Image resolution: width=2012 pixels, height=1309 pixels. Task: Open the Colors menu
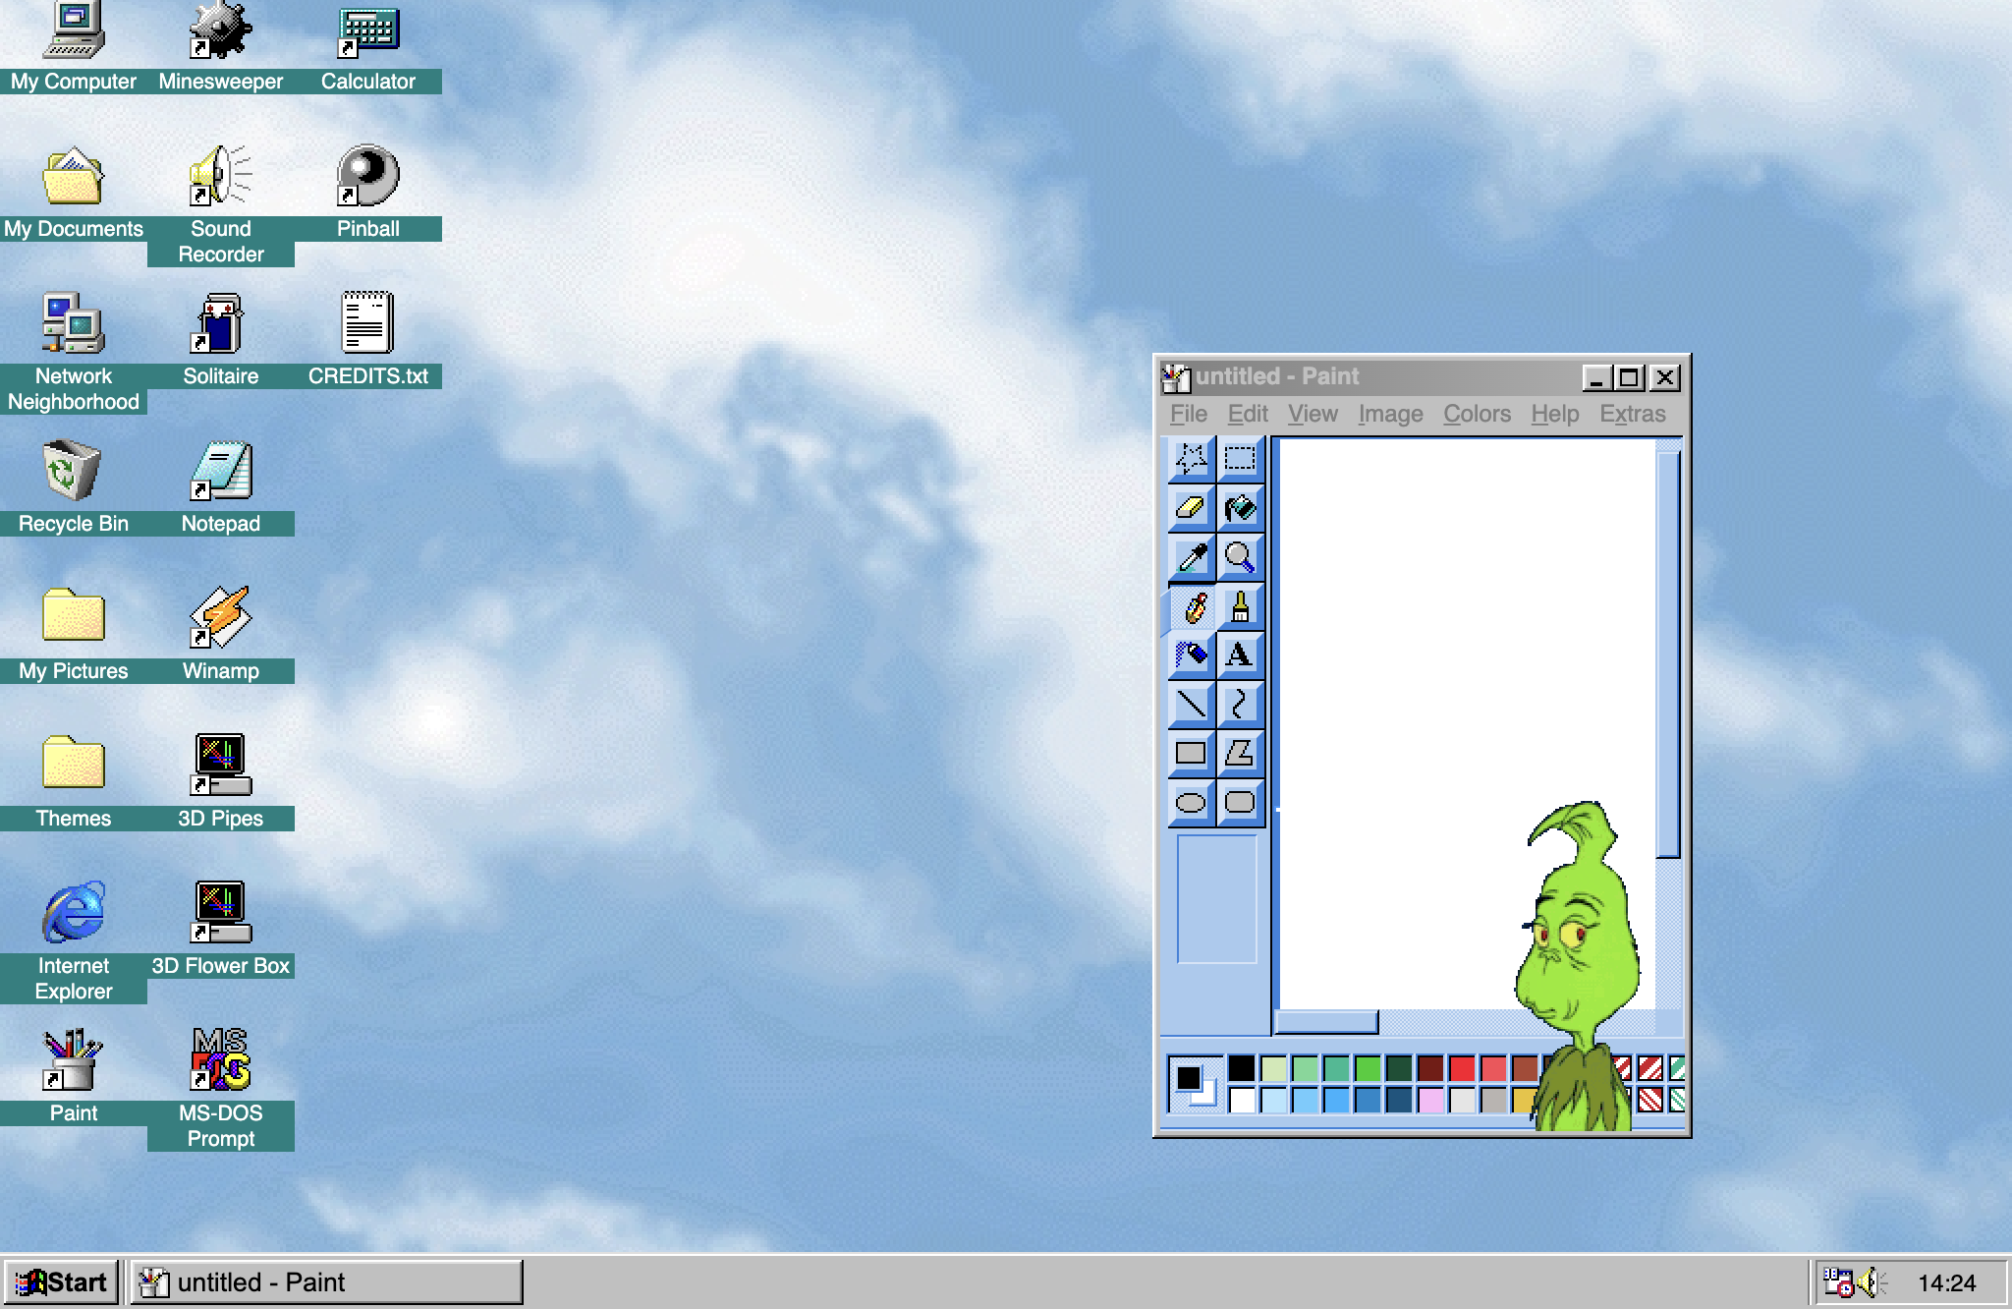click(x=1477, y=414)
